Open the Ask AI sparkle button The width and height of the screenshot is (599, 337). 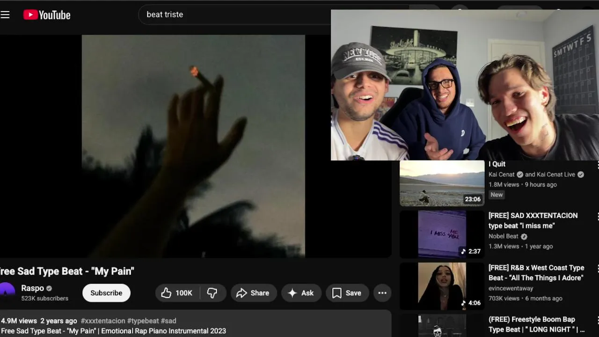(301, 293)
